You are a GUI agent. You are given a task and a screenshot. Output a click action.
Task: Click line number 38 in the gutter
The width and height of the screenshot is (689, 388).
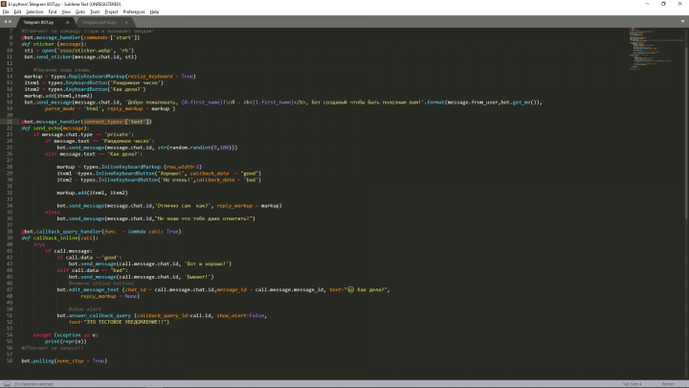[x=10, y=232]
